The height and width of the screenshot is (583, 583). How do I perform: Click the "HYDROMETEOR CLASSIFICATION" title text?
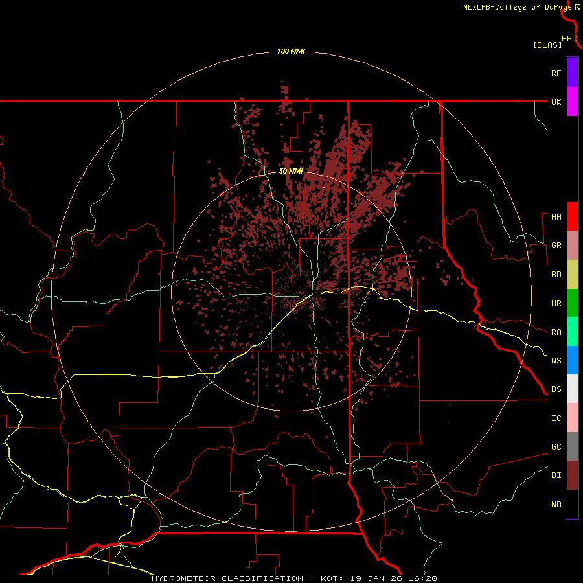[x=227, y=578]
